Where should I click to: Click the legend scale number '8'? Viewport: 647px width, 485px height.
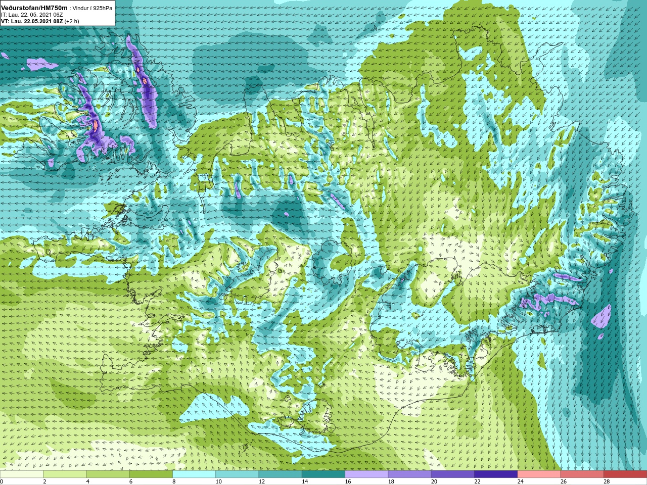tap(174, 481)
